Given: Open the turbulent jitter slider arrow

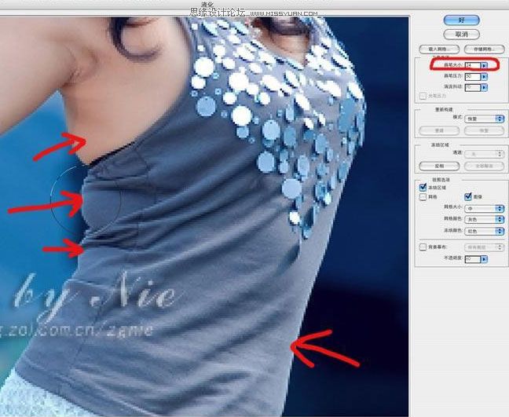Looking at the screenshot, I should click(485, 87).
